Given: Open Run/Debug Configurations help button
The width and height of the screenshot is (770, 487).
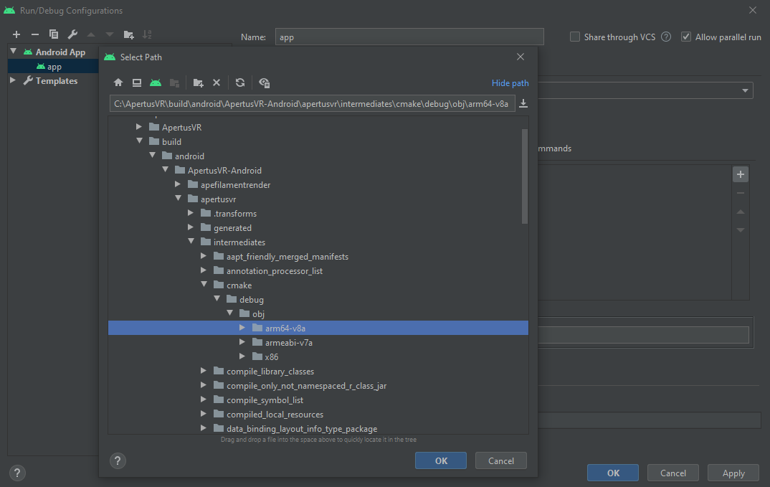Looking at the screenshot, I should (x=17, y=473).
